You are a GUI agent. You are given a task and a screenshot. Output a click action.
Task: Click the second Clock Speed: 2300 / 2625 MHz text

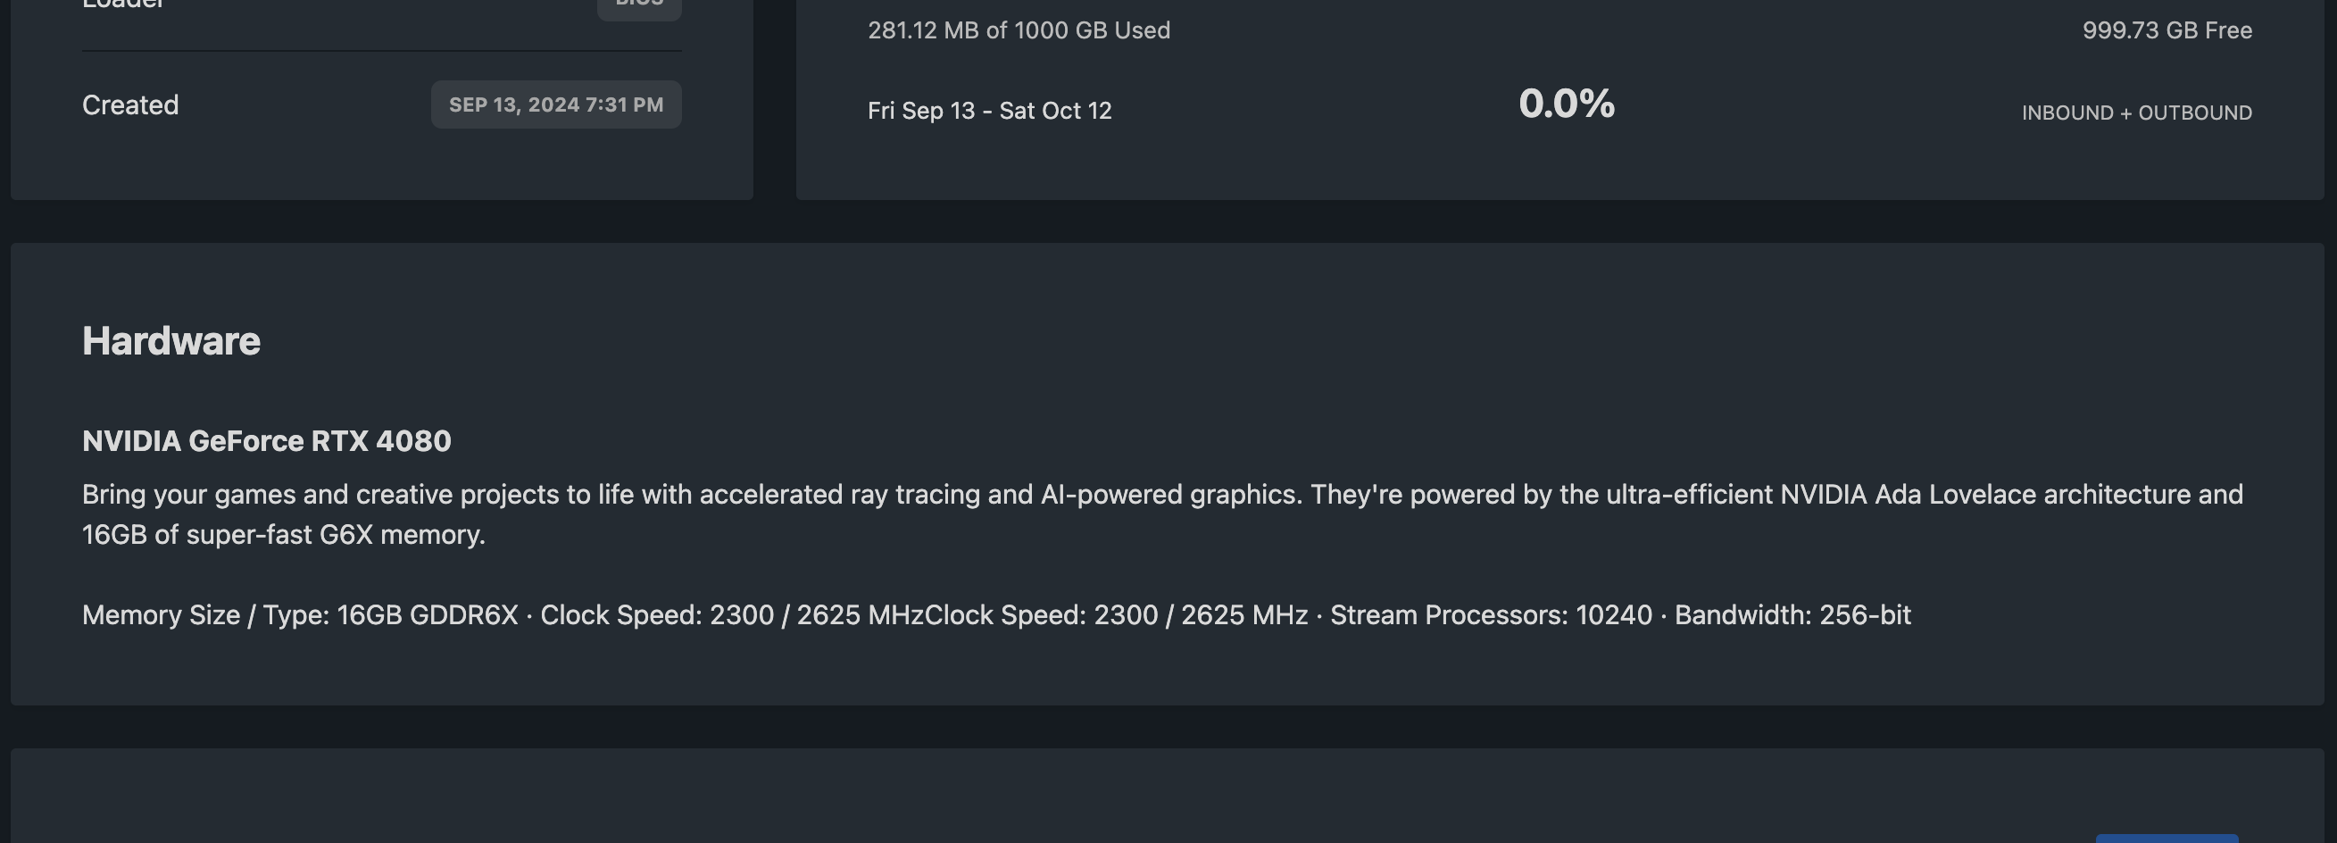(x=1116, y=615)
